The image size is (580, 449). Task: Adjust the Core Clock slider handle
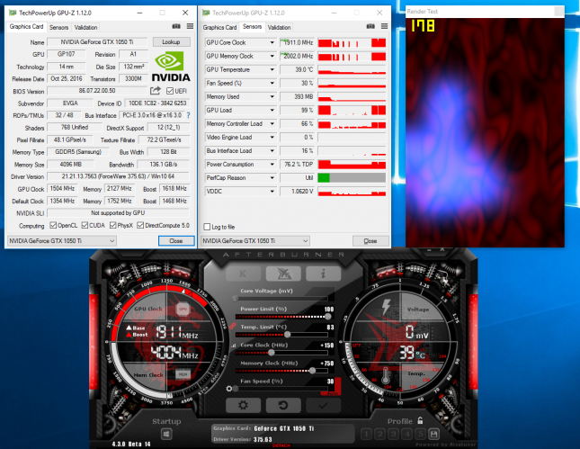coord(272,353)
